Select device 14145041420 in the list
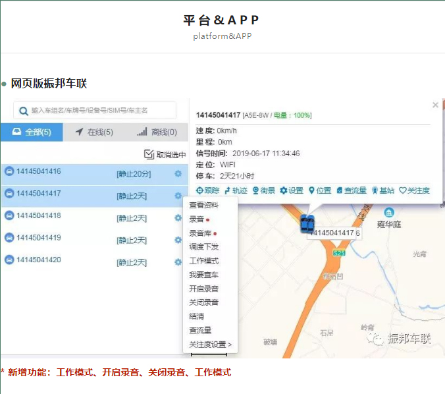Screen dimensions: 445x394 [x=39, y=260]
